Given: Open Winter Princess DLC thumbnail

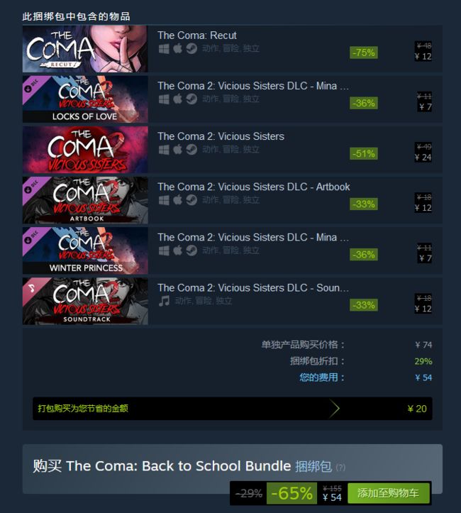Looking at the screenshot, I should coord(85,250).
